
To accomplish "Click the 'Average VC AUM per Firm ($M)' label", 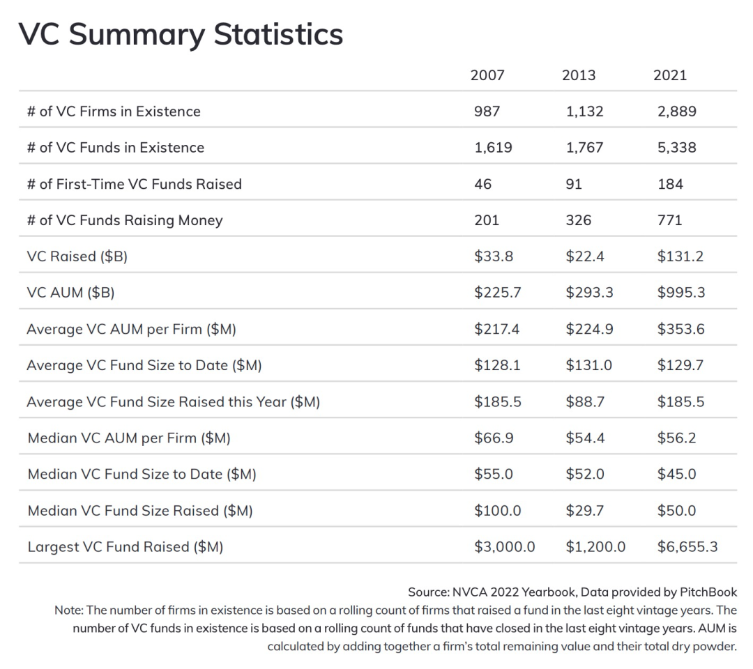I will tap(132, 329).
